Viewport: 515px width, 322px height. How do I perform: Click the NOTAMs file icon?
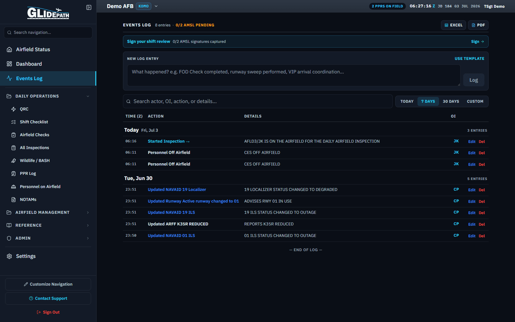[14, 200]
